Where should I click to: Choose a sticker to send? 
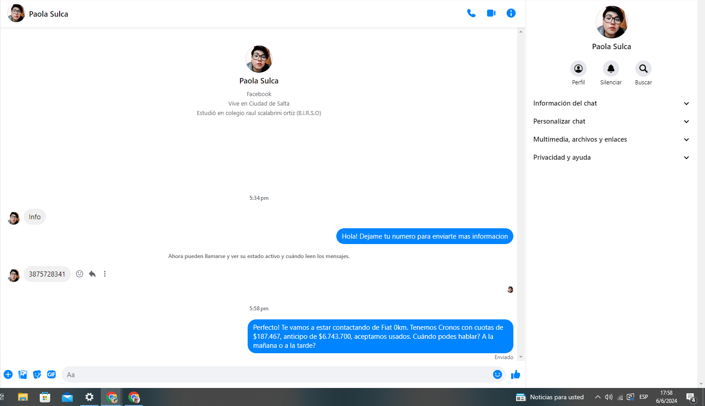[37, 374]
